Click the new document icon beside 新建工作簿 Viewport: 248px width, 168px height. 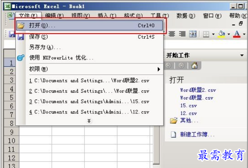pyautogui.click(x=173, y=134)
